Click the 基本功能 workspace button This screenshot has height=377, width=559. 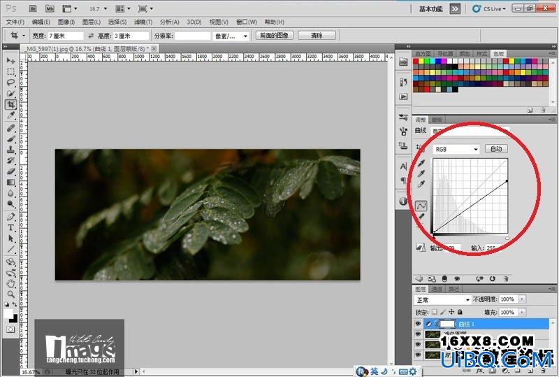coord(431,9)
